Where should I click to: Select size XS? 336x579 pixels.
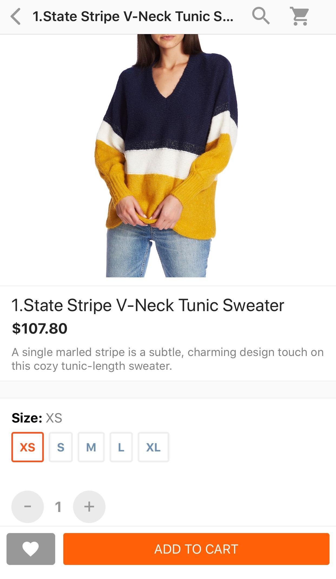28,447
